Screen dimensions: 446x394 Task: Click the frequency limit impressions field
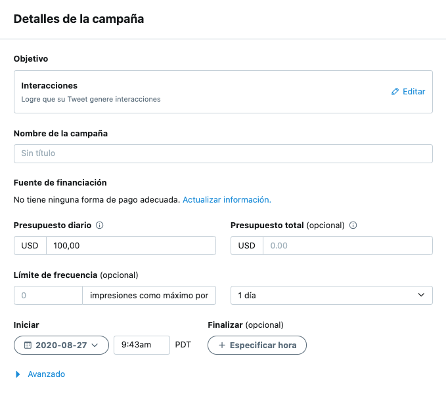coord(48,296)
